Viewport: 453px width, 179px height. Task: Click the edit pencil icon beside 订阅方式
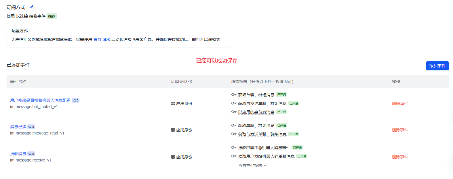[32, 7]
